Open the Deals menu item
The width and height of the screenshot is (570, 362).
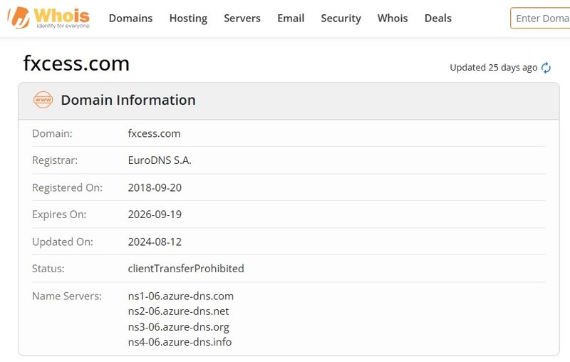[x=438, y=19]
